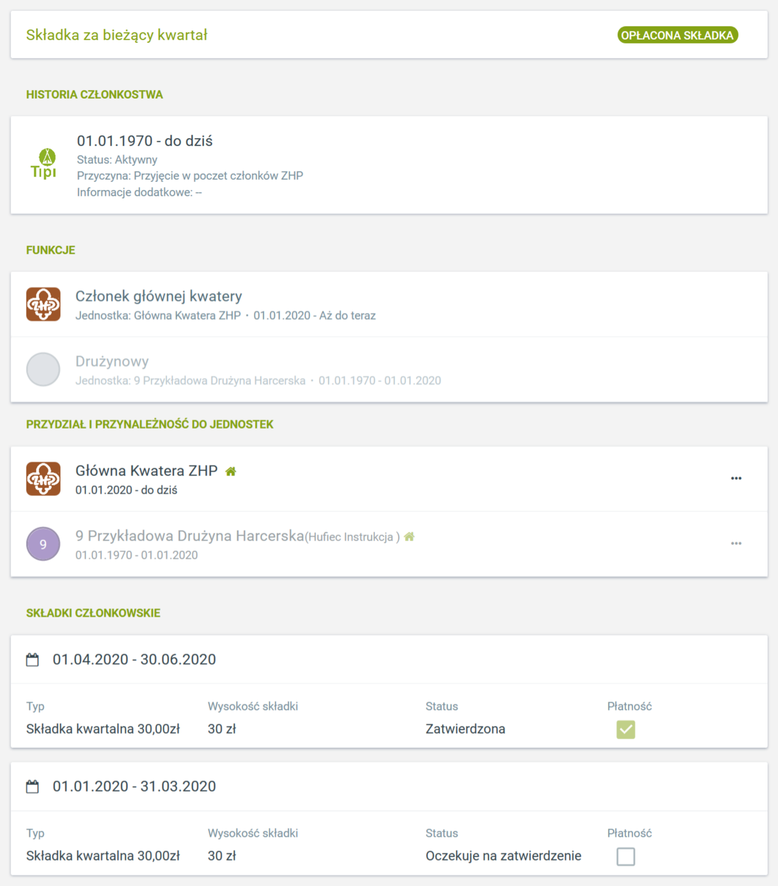Click the Główna Kwatera ZHP unit name
Viewport: 778px width, 886px height.
coord(147,471)
